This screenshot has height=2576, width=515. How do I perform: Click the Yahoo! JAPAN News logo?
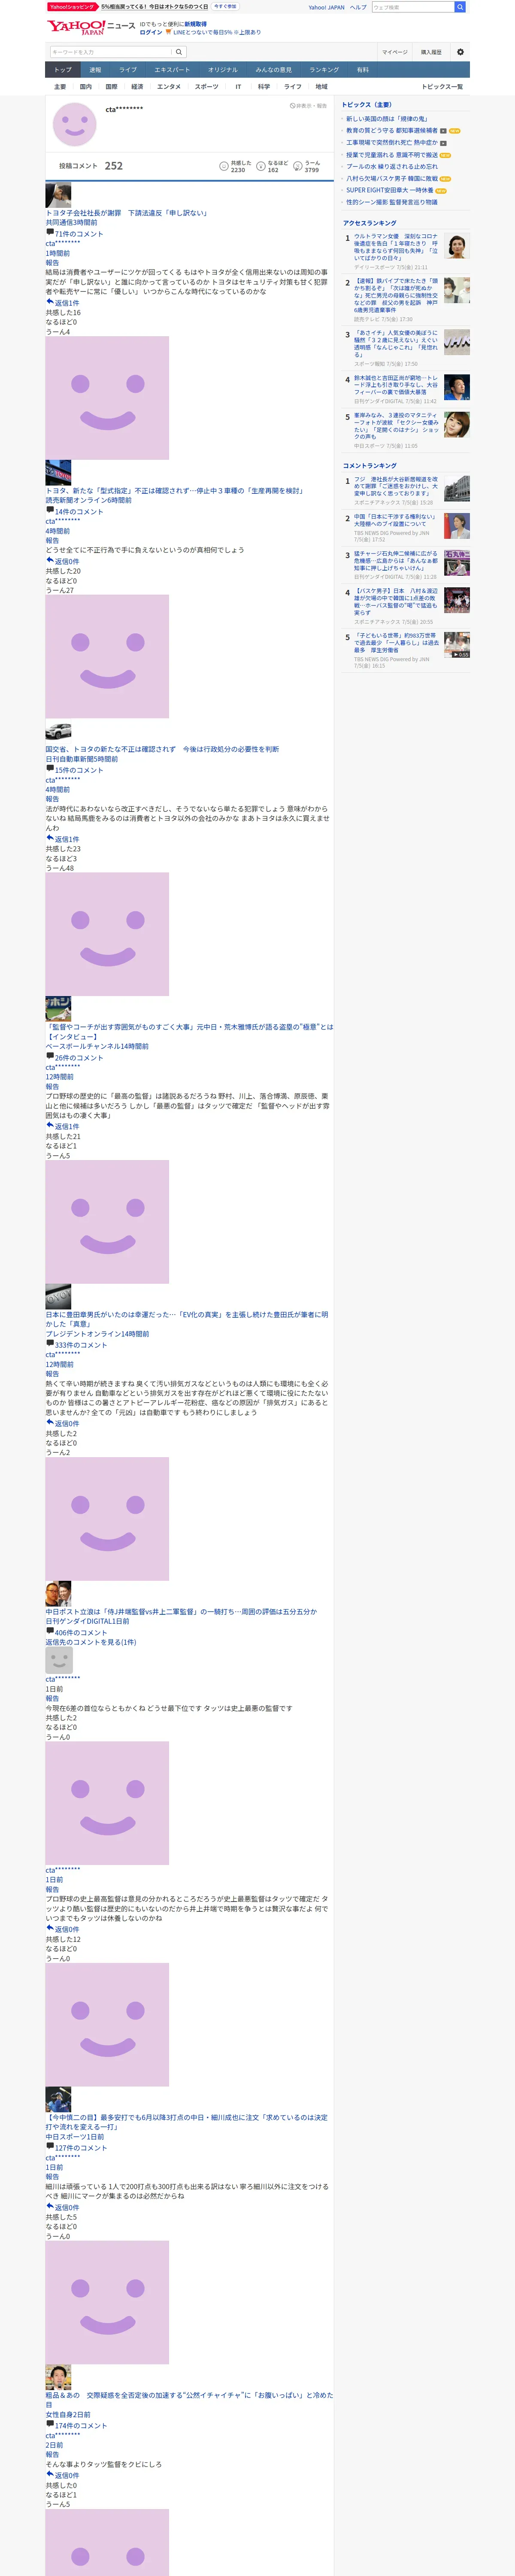(91, 27)
